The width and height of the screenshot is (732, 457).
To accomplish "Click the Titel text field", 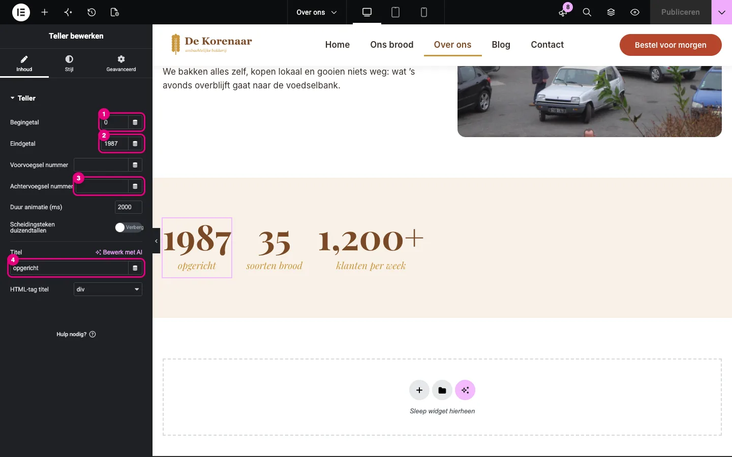I will 69,268.
